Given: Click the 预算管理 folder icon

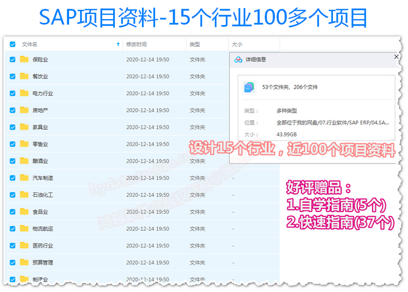Looking at the screenshot, I should [x=24, y=262].
